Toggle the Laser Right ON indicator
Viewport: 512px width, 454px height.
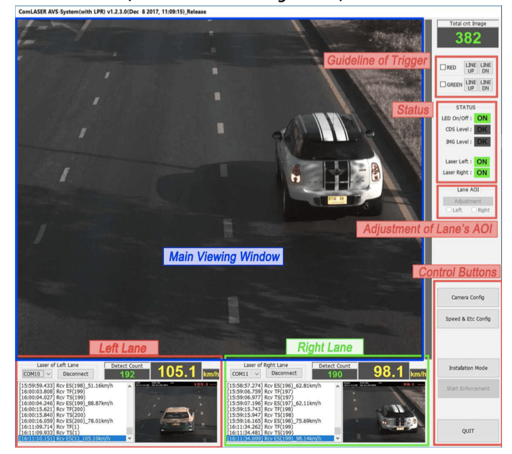point(482,171)
